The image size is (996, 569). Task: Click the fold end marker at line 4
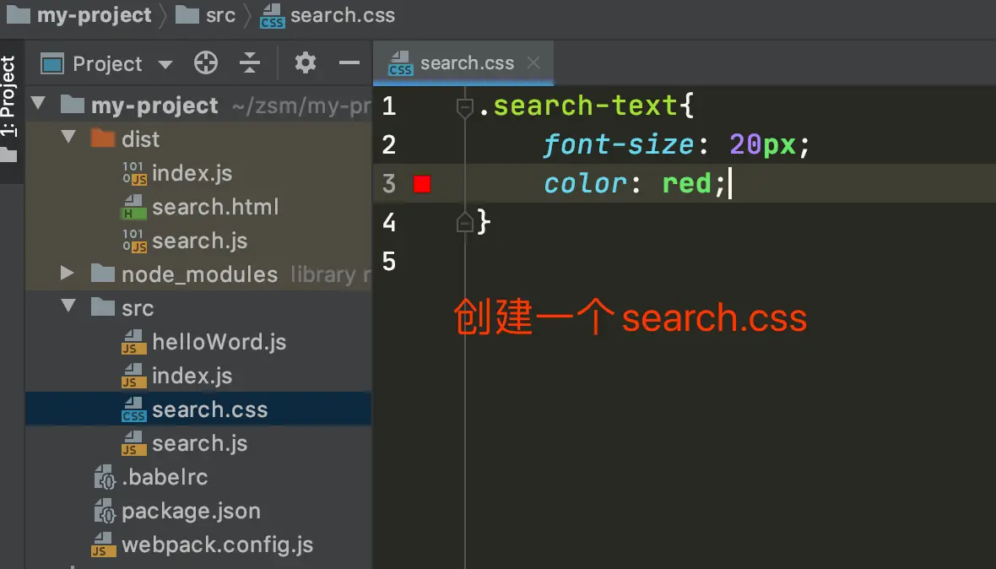coord(465,222)
